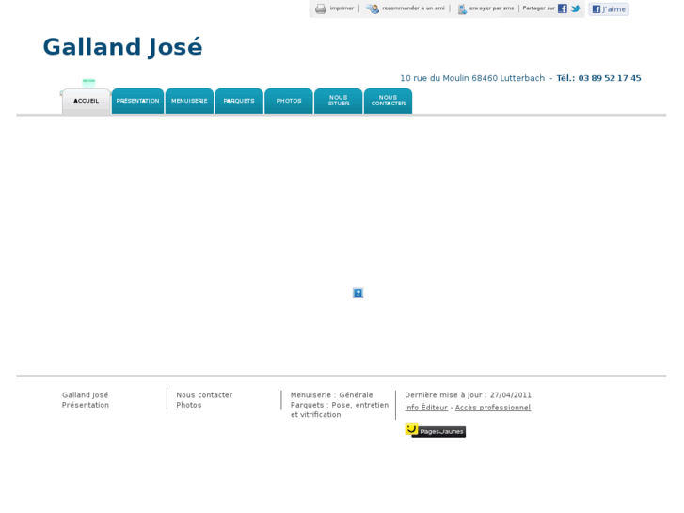Switch to Parquets tab
Viewport: 684px width, 513px height.
tap(239, 102)
